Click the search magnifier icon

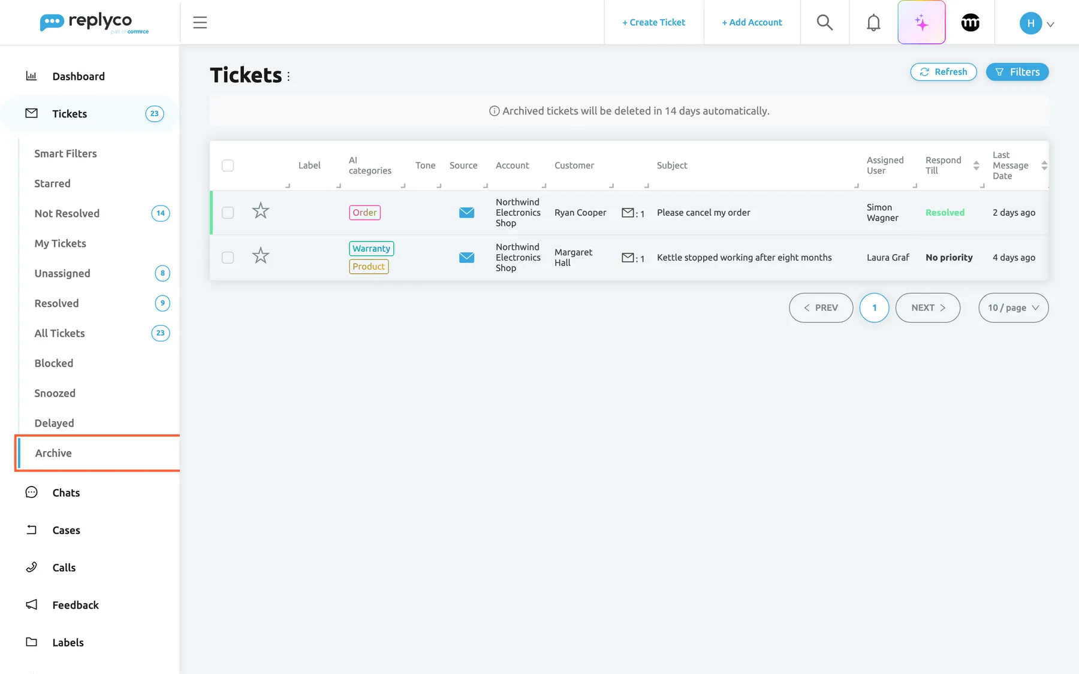[825, 23]
